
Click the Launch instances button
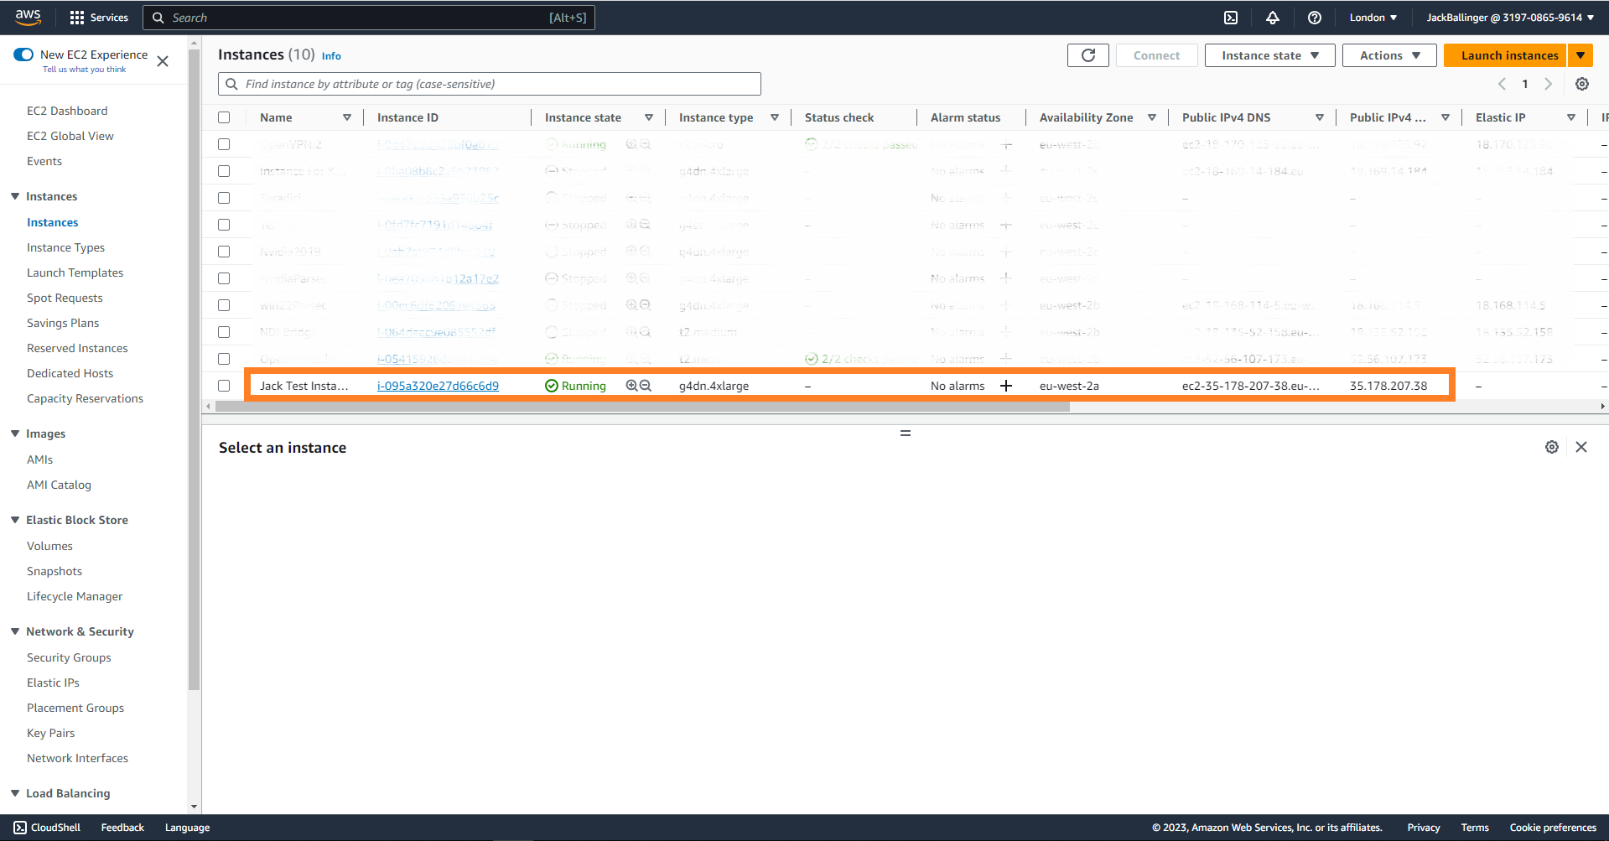pos(1508,55)
